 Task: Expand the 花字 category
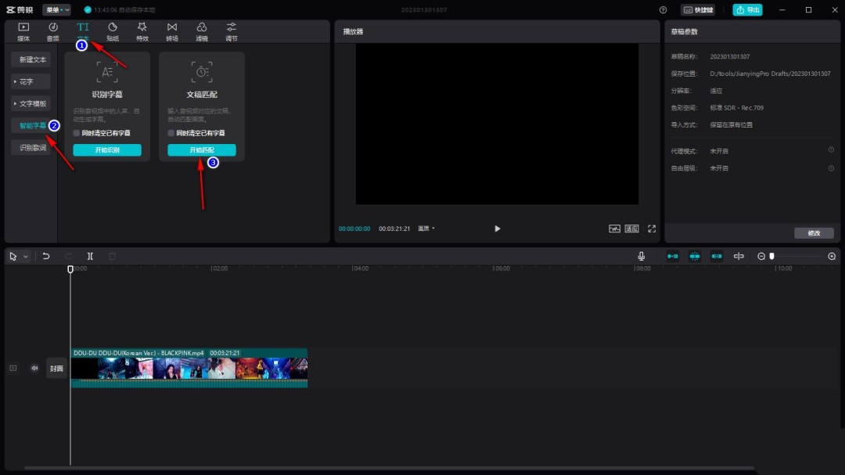point(31,81)
